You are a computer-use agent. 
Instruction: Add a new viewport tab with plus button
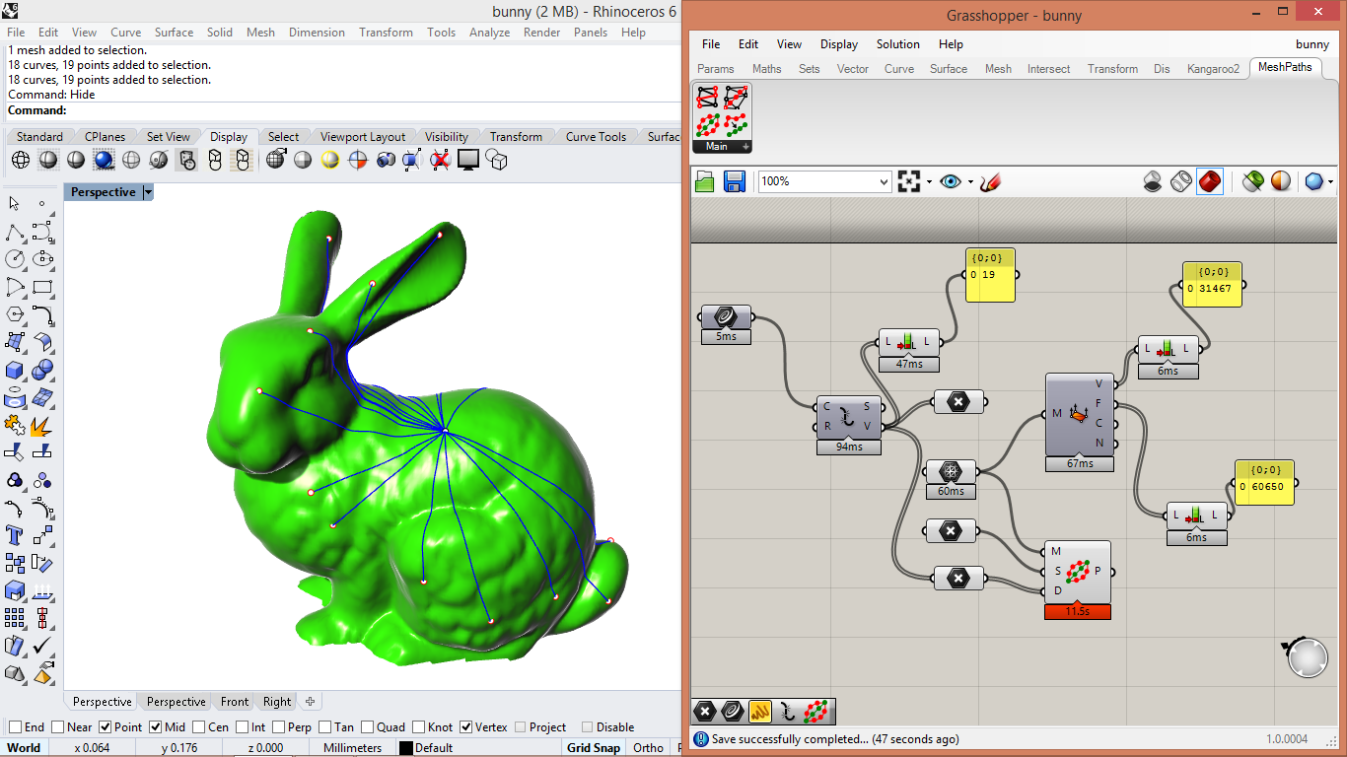[310, 702]
